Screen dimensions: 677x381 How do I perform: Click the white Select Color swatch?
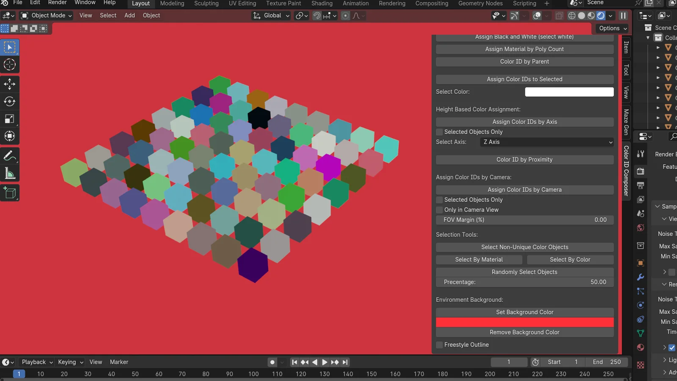569,91
